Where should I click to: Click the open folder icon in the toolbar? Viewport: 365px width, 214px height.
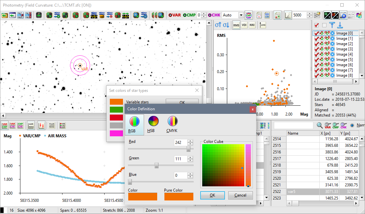(5, 15)
